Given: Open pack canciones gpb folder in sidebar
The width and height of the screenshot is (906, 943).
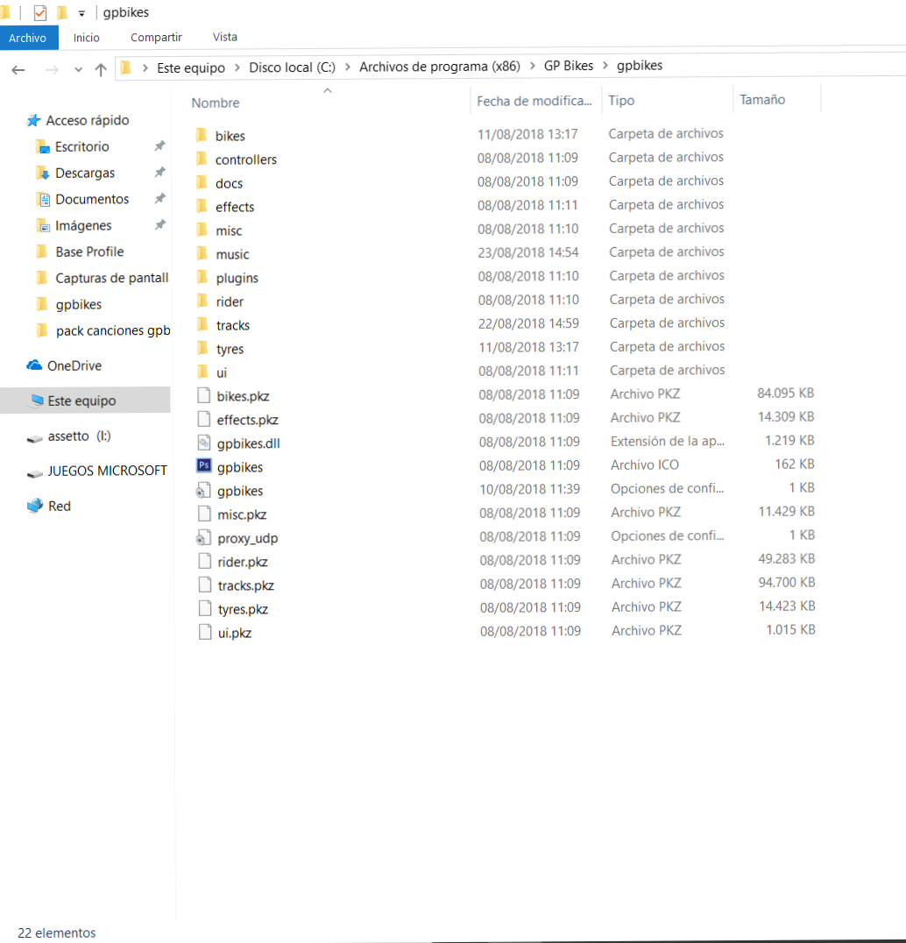Looking at the screenshot, I should click(113, 330).
